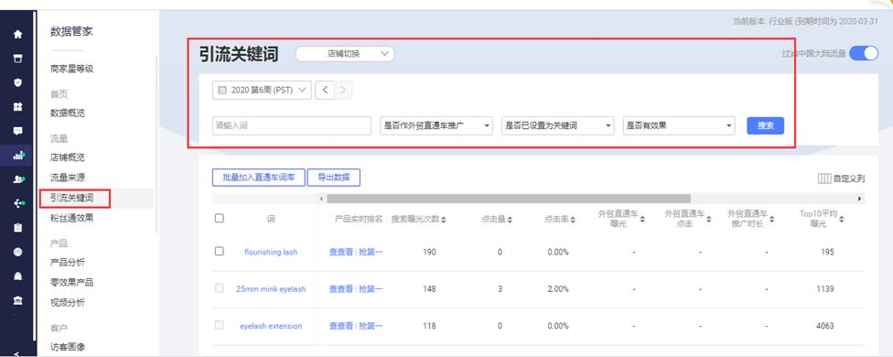Click 查查看 in flourishing lash row
893x357 pixels.
[x=341, y=252]
